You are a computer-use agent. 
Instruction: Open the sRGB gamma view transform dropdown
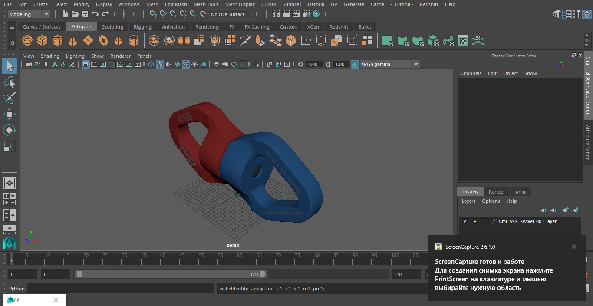tap(389, 64)
